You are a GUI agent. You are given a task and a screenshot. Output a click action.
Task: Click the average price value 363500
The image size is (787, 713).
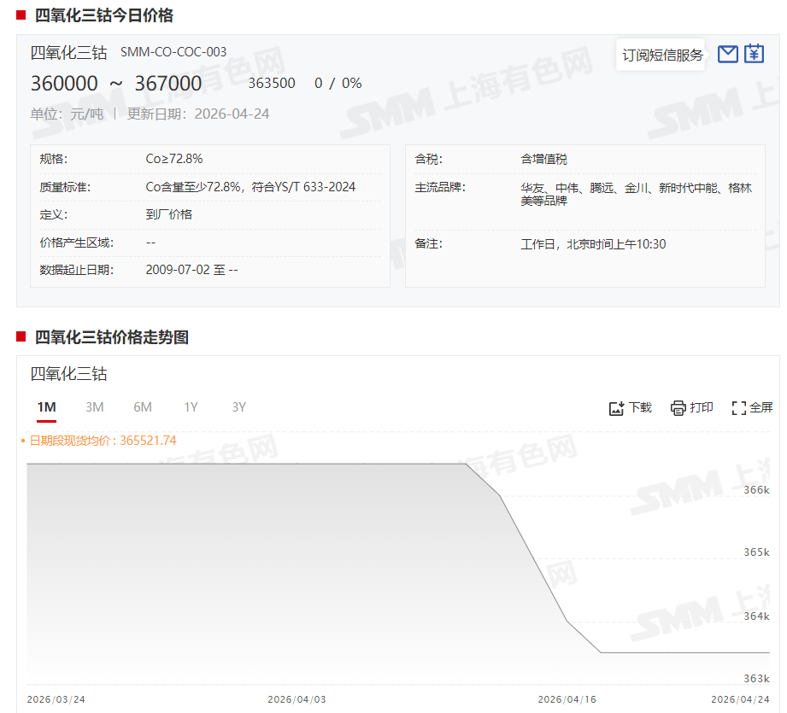272,84
